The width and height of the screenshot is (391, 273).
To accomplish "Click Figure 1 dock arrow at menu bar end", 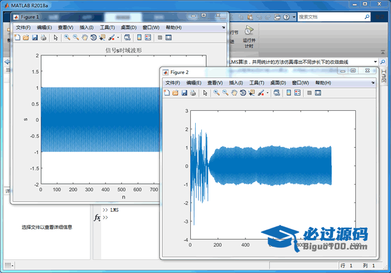I will tap(224, 27).
